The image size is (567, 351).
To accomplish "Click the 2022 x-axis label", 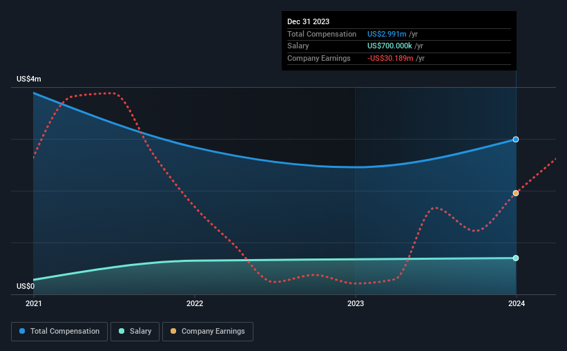I will [x=195, y=303].
